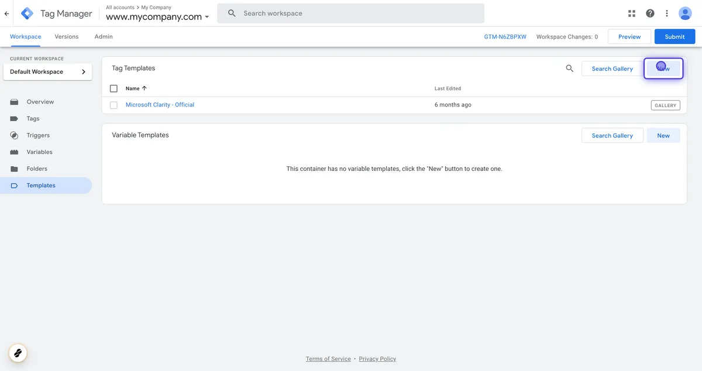Click the blue Submit button
702x371 pixels.
coord(675,36)
